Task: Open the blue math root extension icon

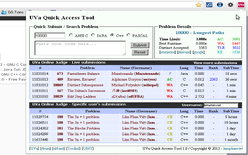Action: point(209,5)
